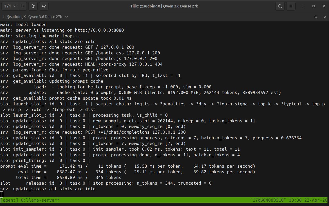Add a new terminal session

22,6
